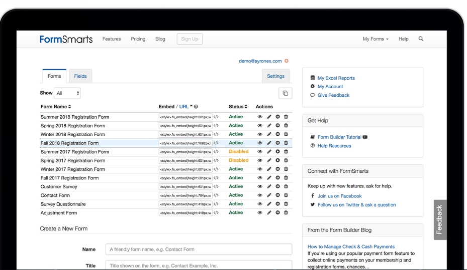Edit the Winter 2017 Registration Form with pencil icon
The image size is (467, 270).
(269, 169)
